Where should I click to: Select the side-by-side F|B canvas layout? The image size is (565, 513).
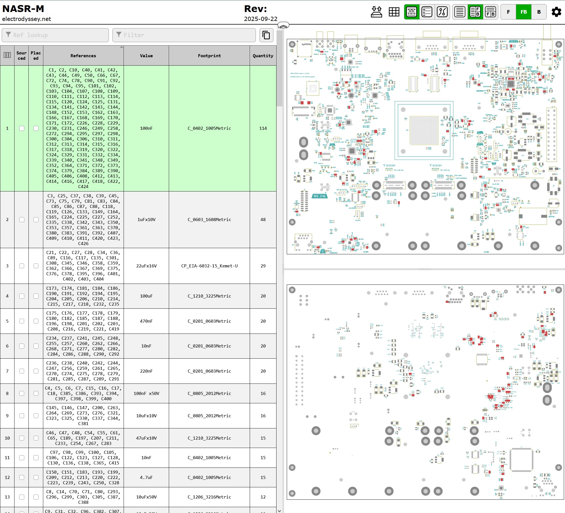[x=491, y=12]
